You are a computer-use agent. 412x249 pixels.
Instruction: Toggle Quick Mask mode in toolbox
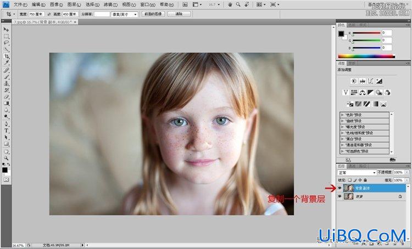[x=6, y=180]
